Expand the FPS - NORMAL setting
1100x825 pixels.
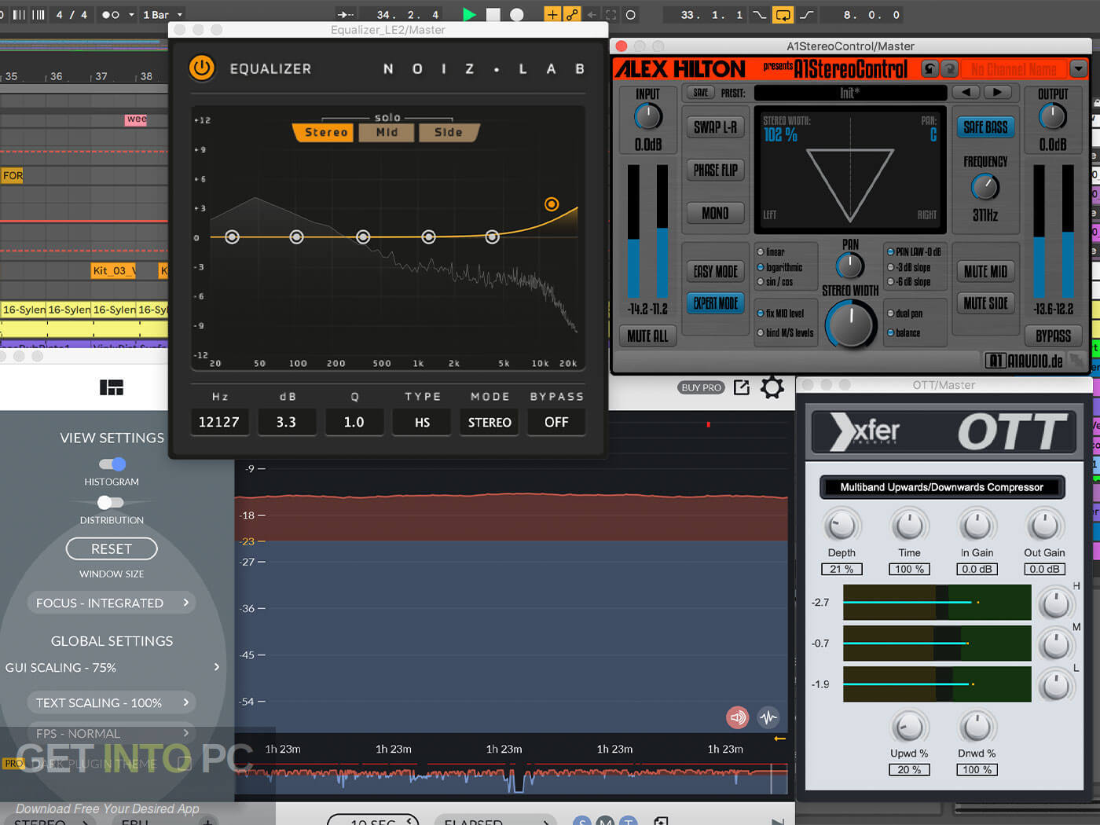(112, 733)
